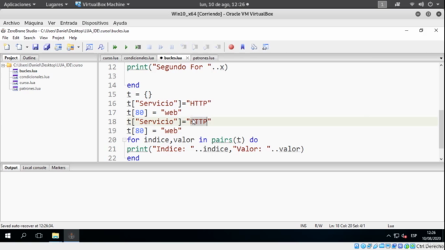Open the Lugares dropdown
The height and width of the screenshot is (250, 445).
click(x=56, y=5)
